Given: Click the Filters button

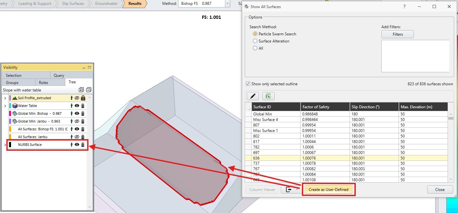Looking at the screenshot, I should pos(398,34).
